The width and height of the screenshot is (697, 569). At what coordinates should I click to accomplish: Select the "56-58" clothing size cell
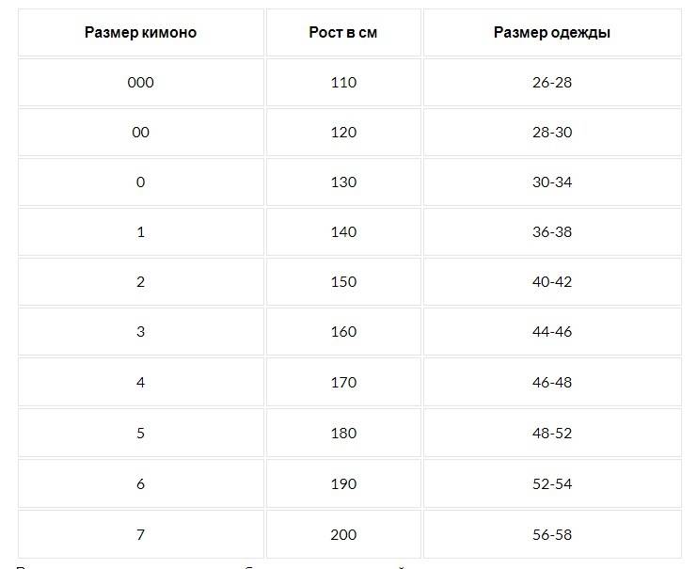552,534
